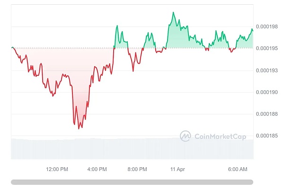Click the 0.000185 price axis label
The image size is (284, 189).
coord(268,136)
